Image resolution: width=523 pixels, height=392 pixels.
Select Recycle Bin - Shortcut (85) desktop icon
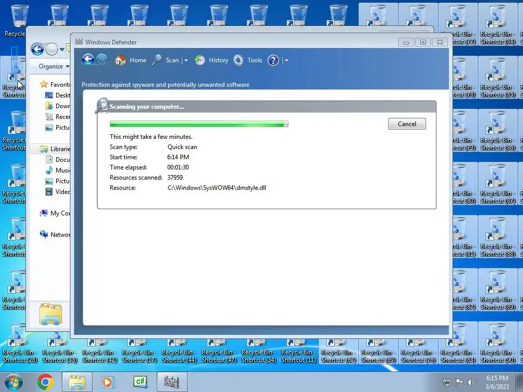[497, 78]
